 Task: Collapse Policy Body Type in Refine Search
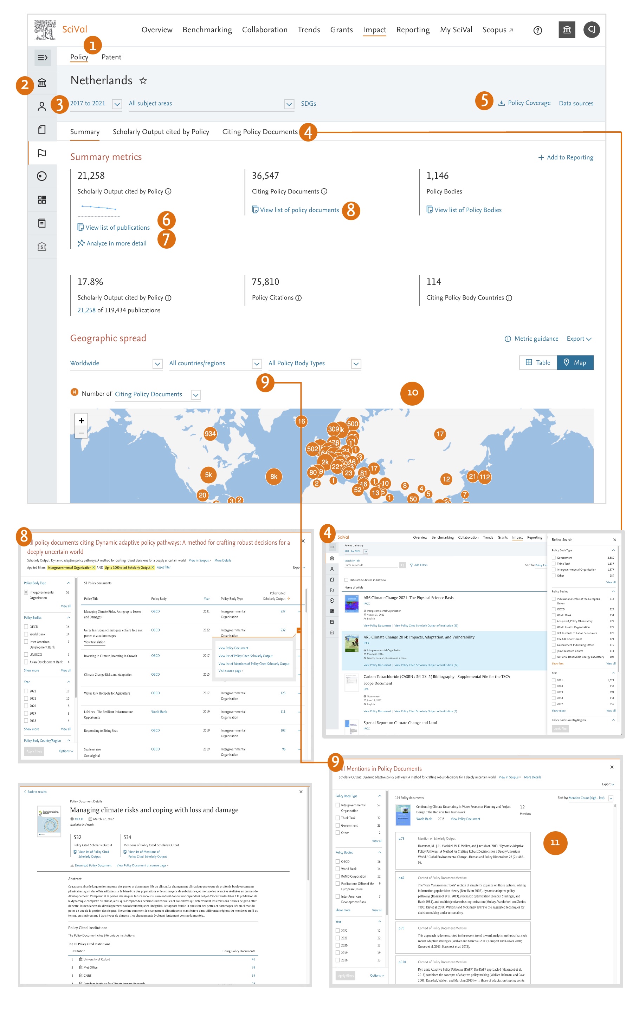coord(613,550)
